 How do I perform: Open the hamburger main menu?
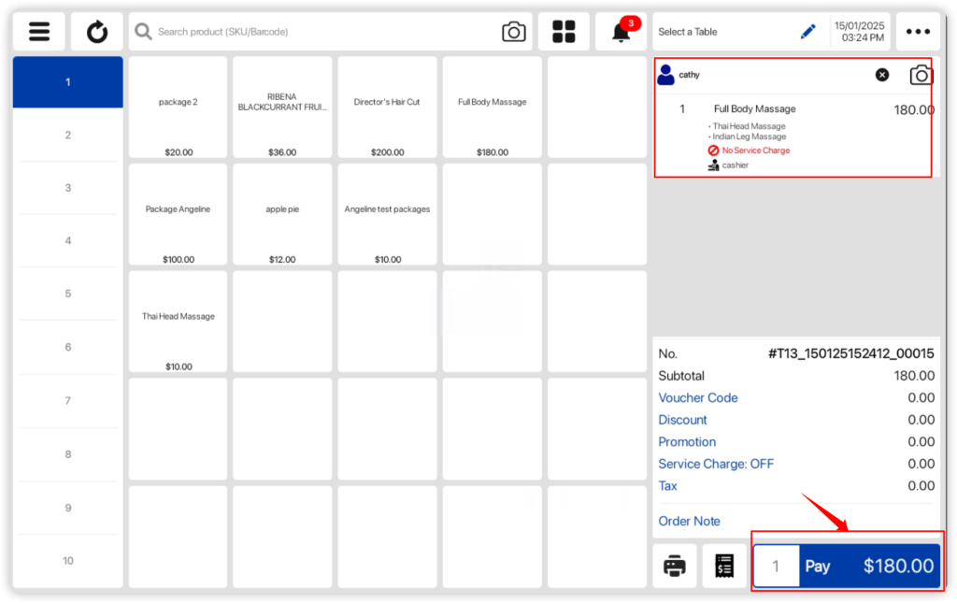click(39, 32)
